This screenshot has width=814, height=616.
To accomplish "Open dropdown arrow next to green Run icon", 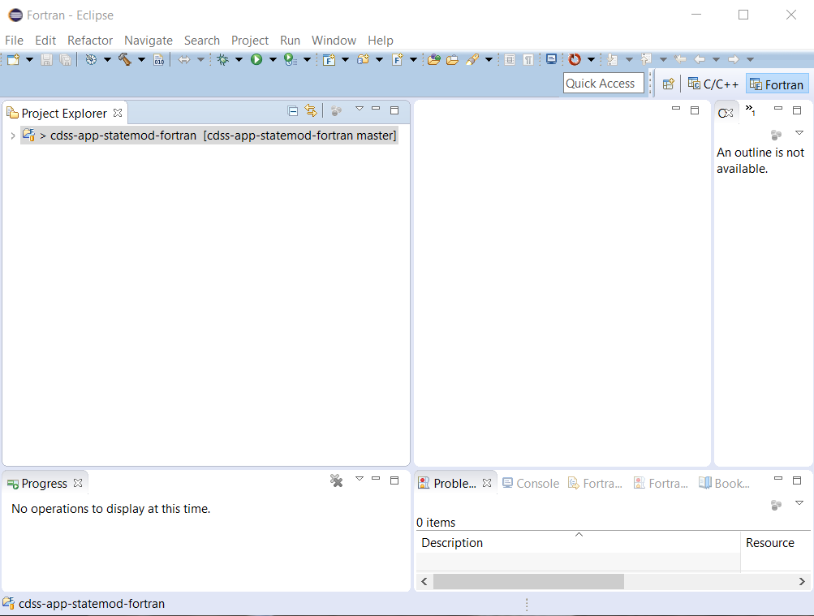I will point(273,60).
